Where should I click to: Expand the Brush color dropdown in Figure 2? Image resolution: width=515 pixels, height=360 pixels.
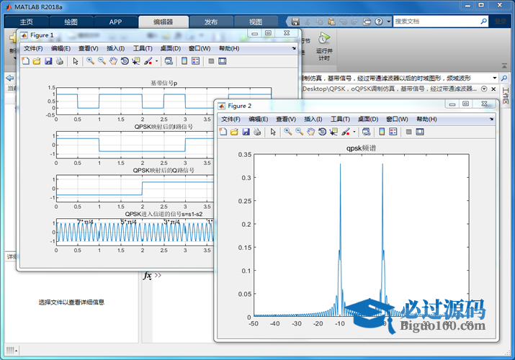pyautogui.click(x=354, y=132)
